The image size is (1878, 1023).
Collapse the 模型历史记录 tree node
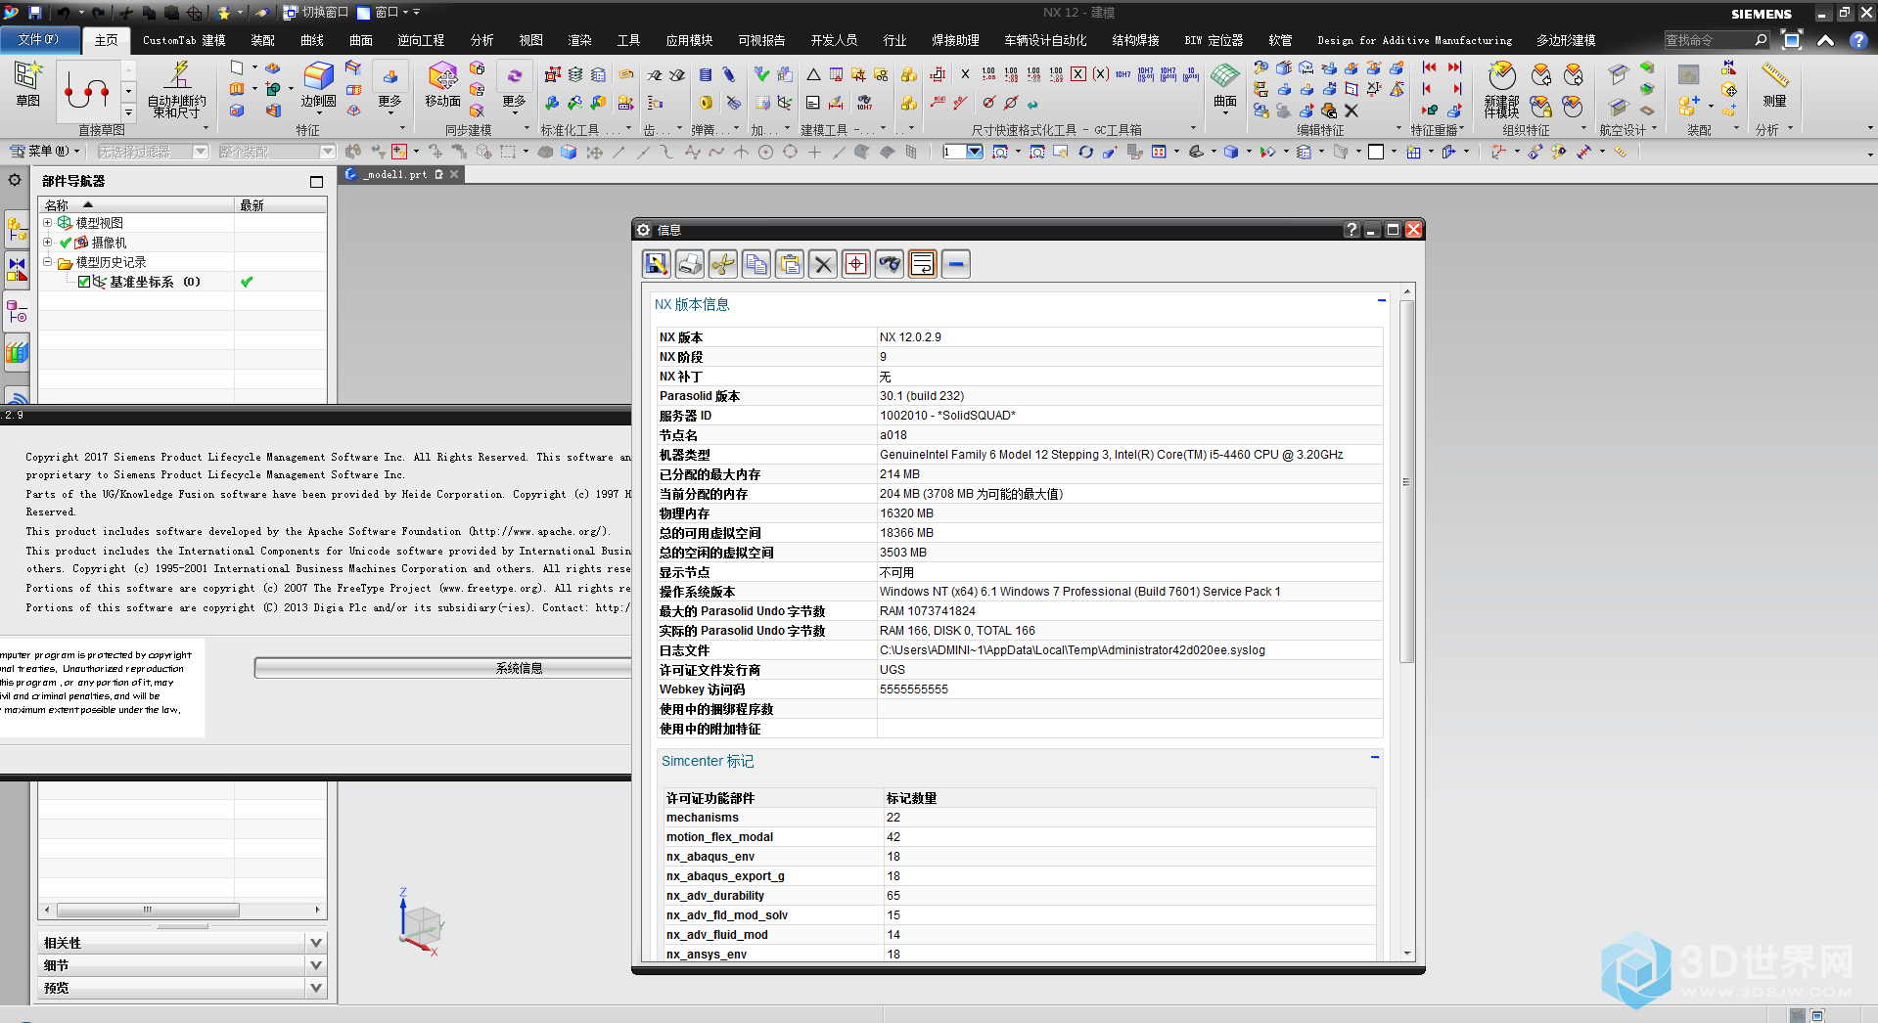[47, 262]
